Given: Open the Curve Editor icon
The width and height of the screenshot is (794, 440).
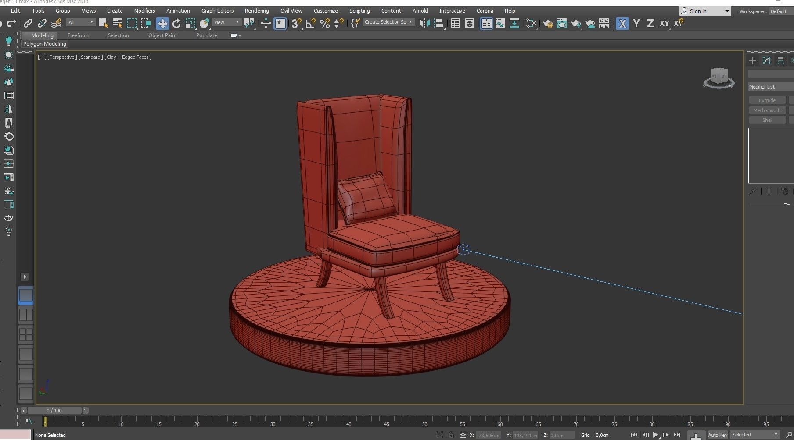Looking at the screenshot, I should coord(500,23).
